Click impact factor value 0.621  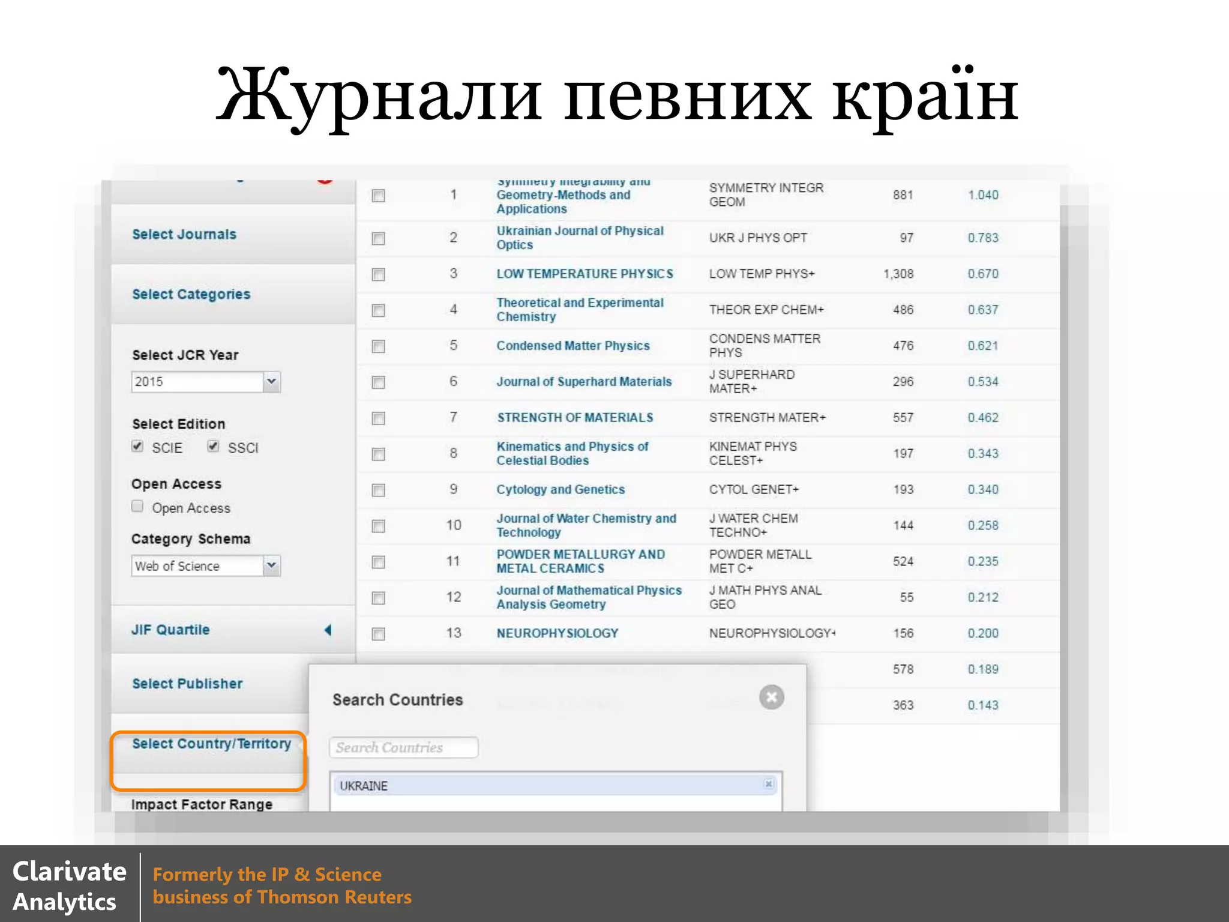point(983,346)
